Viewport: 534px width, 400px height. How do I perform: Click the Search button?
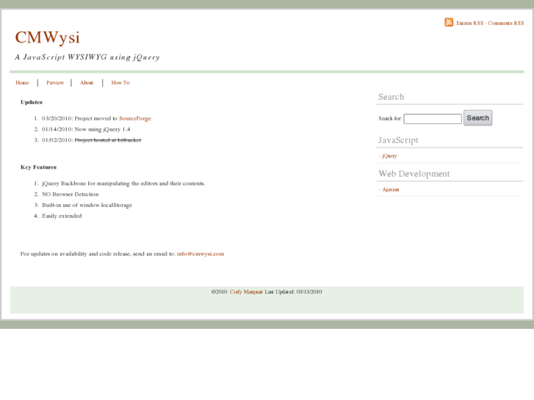pyautogui.click(x=477, y=117)
